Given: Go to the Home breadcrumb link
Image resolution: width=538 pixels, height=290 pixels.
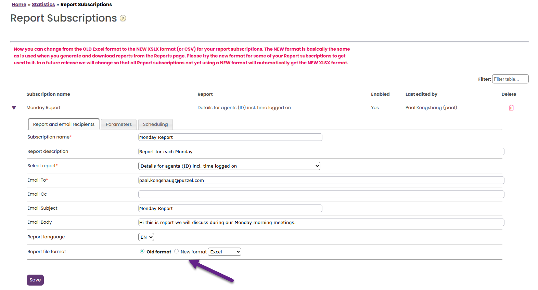Looking at the screenshot, I should point(19,4).
